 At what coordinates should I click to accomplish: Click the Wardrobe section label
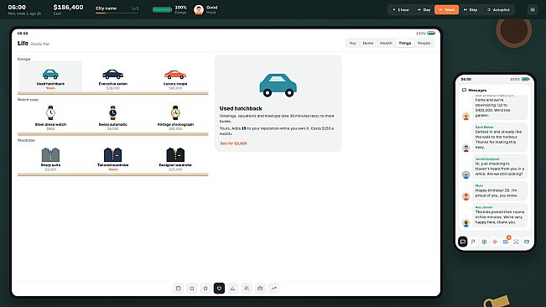26,140
